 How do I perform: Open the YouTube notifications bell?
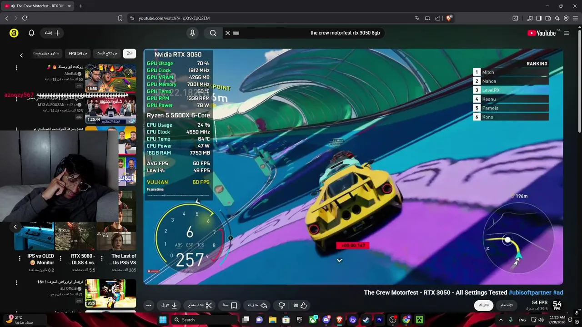click(31, 33)
